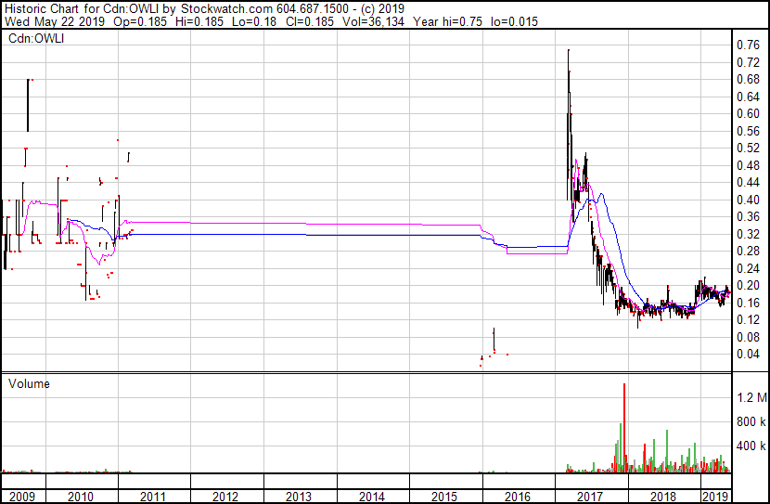Select the 2010 year on the time axis
The width and height of the screenshot is (770, 504).
[x=82, y=497]
